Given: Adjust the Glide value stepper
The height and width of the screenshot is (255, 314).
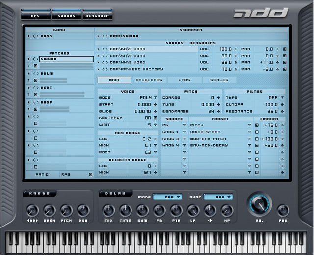Looking at the screenshot, I should pyautogui.click(x=155, y=111).
